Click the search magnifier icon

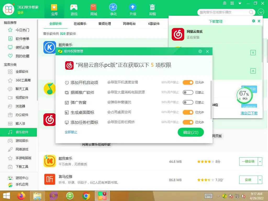click(251, 12)
